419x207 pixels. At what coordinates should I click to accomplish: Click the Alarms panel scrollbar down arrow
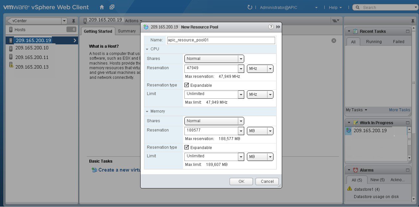point(413,199)
